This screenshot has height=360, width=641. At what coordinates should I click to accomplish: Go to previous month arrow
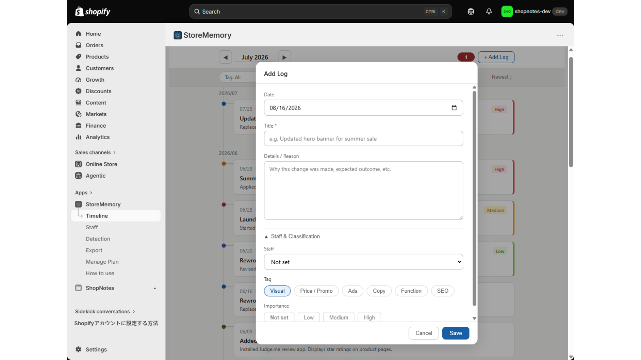point(225,57)
